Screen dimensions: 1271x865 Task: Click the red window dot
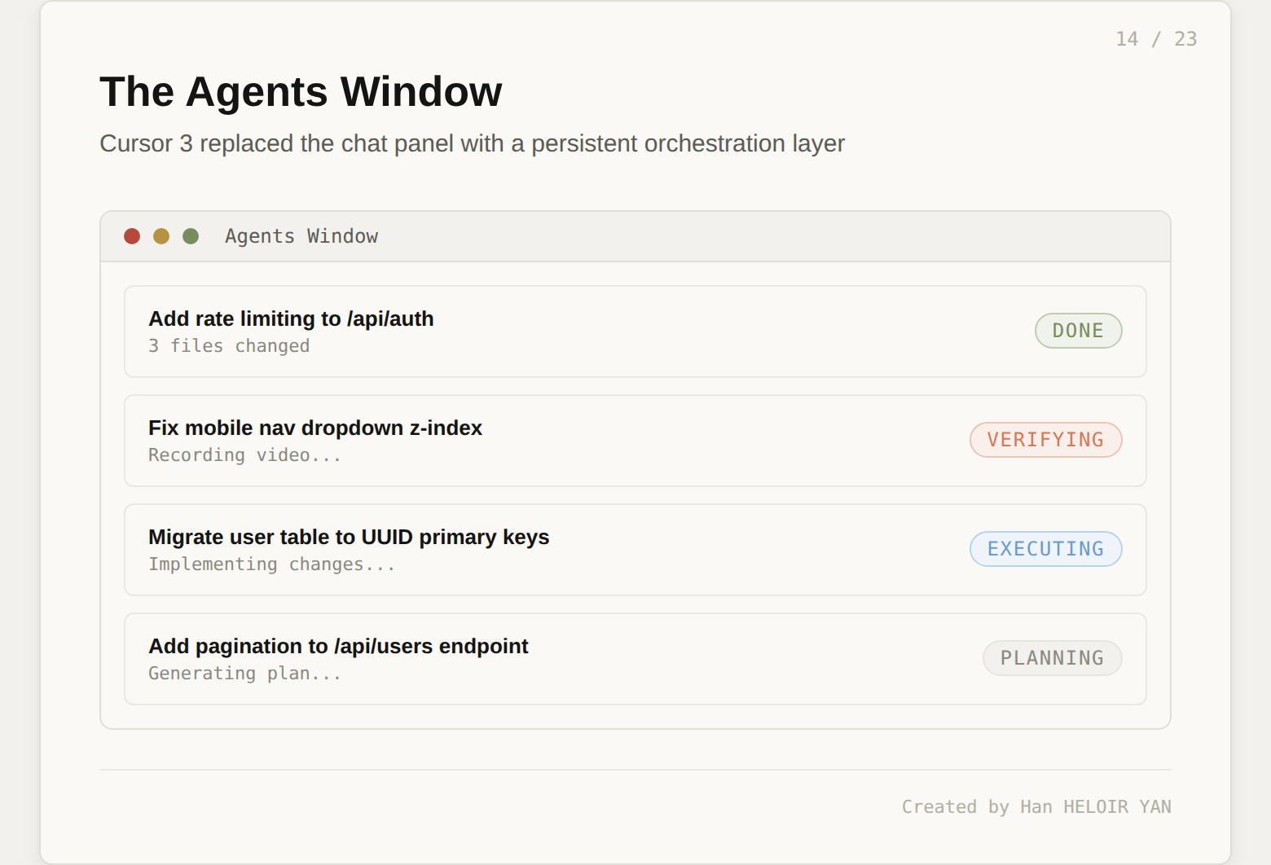pyautogui.click(x=132, y=236)
